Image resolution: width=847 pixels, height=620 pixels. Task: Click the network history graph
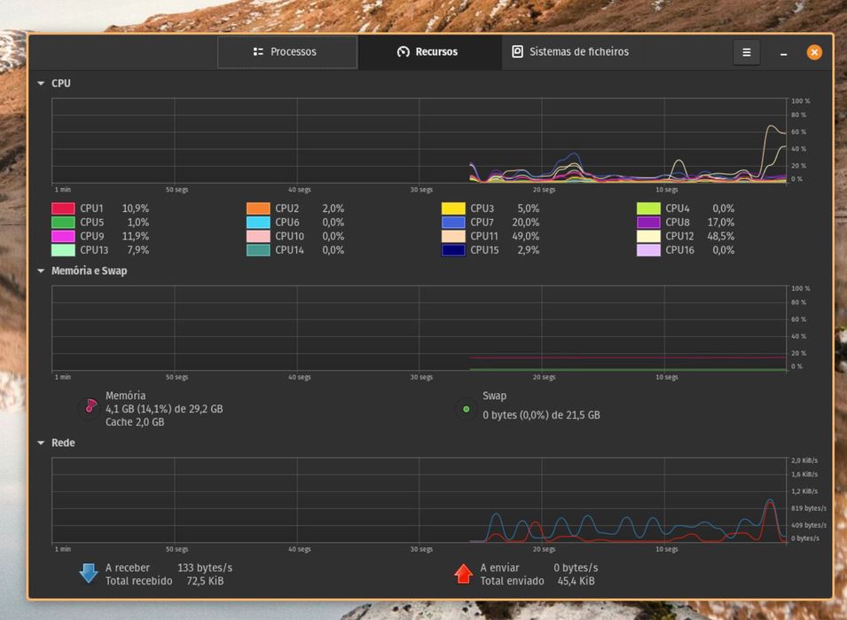420,500
